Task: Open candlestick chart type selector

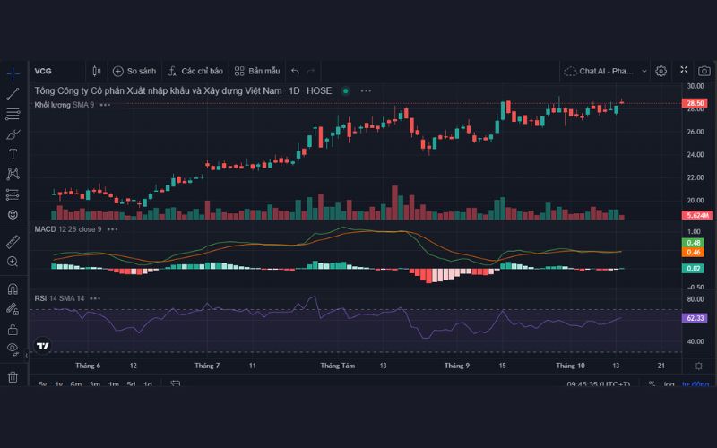Action: [x=97, y=71]
